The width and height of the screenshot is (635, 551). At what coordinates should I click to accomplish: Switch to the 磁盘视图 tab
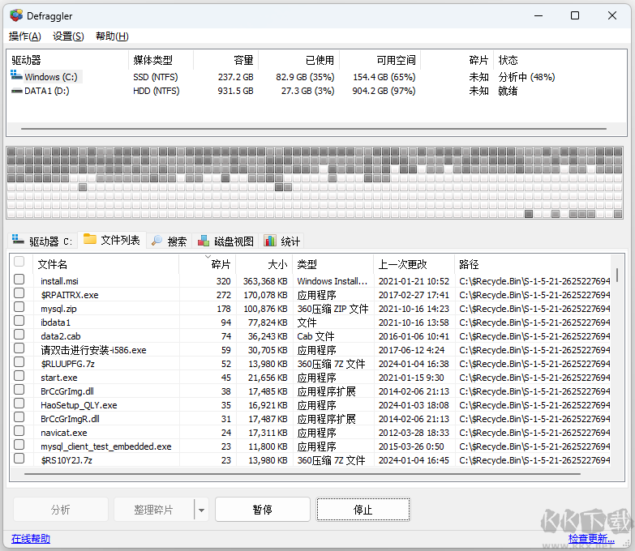tap(225, 241)
